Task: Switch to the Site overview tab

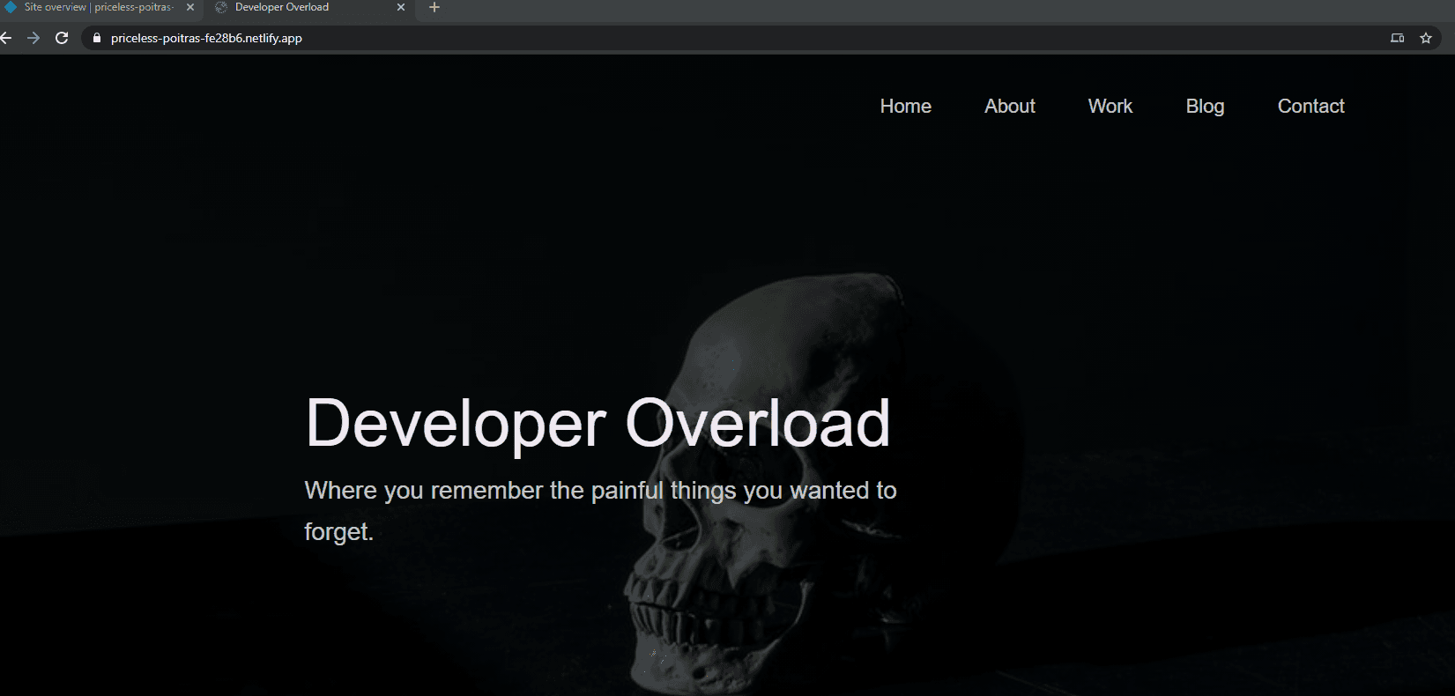Action: (x=99, y=7)
